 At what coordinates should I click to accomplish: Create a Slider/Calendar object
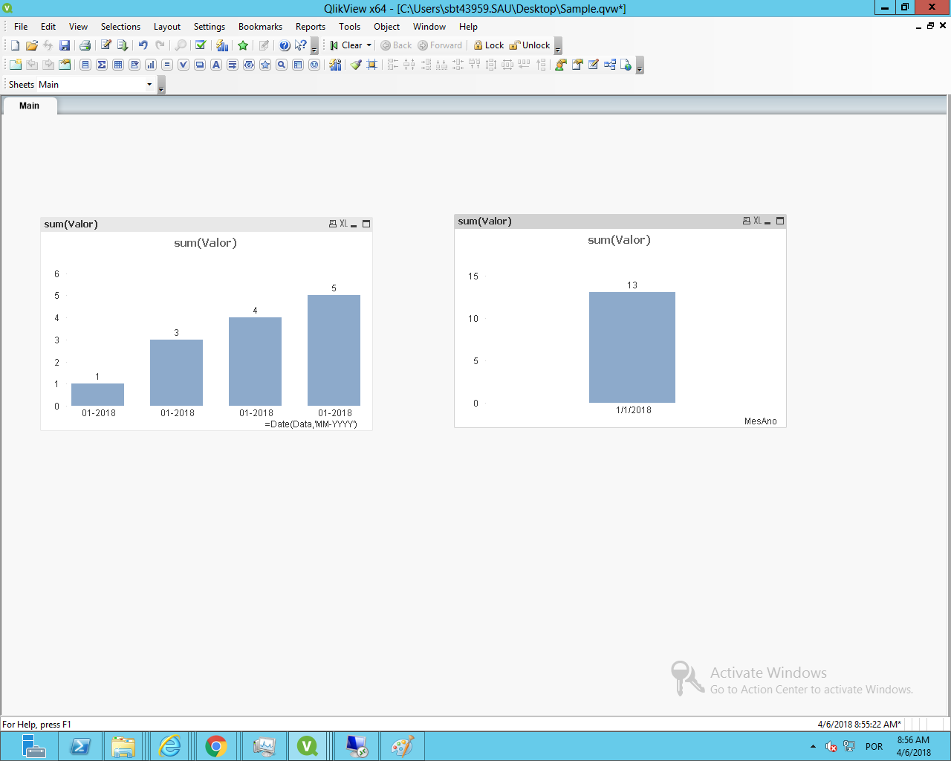point(249,65)
